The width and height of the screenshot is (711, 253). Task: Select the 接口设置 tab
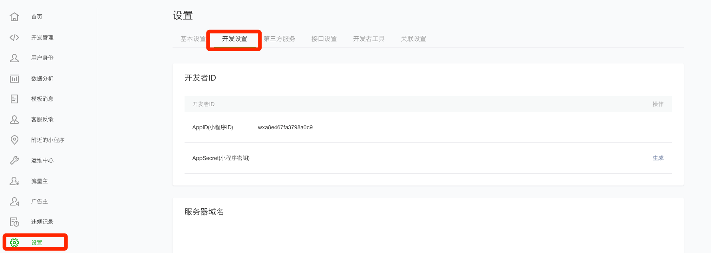[x=324, y=39]
